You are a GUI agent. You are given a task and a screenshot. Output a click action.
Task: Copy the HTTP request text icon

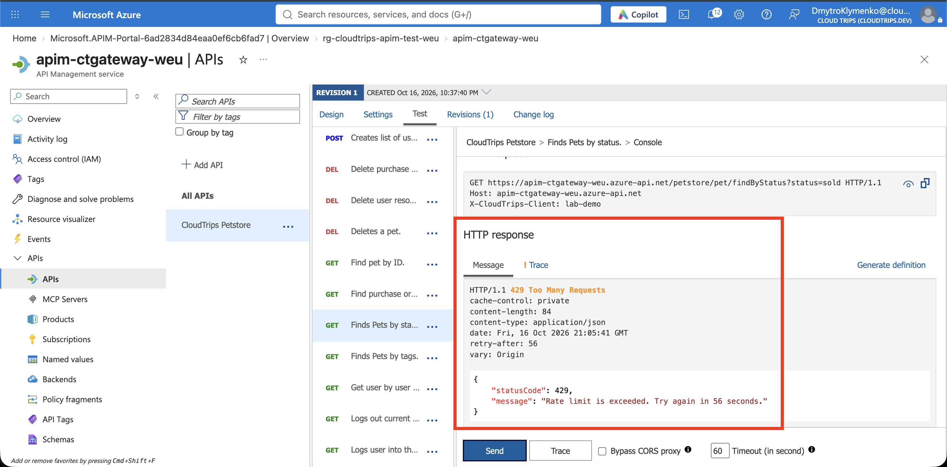point(925,183)
